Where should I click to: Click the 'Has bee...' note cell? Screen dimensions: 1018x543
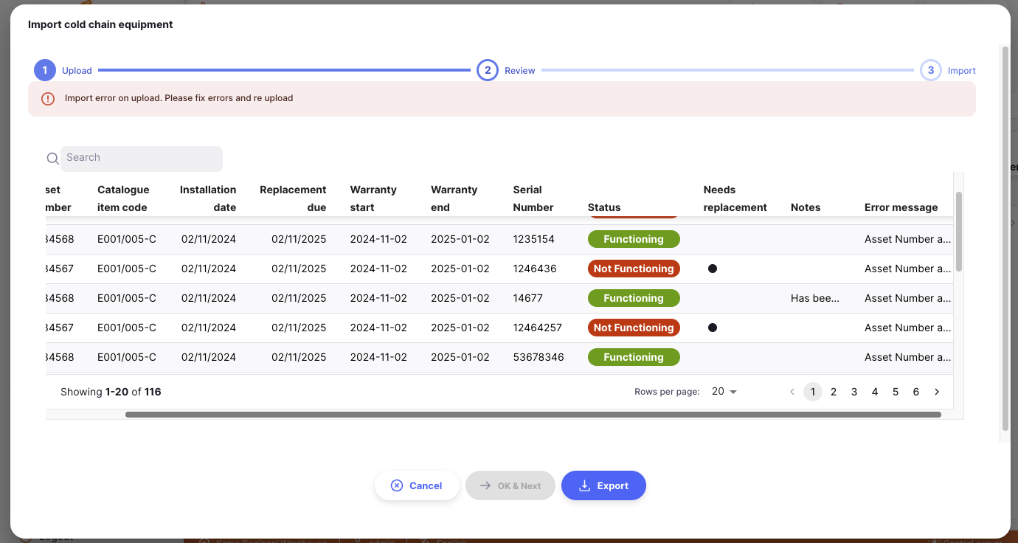pyautogui.click(x=815, y=298)
